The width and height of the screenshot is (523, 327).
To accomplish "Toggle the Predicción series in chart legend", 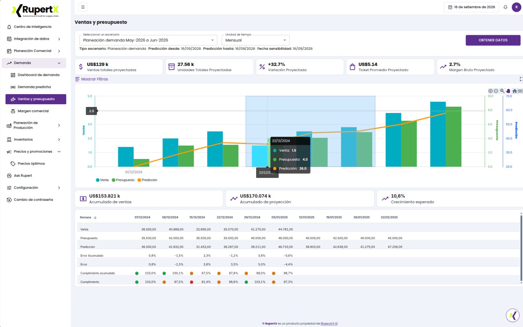I will click(x=147, y=180).
